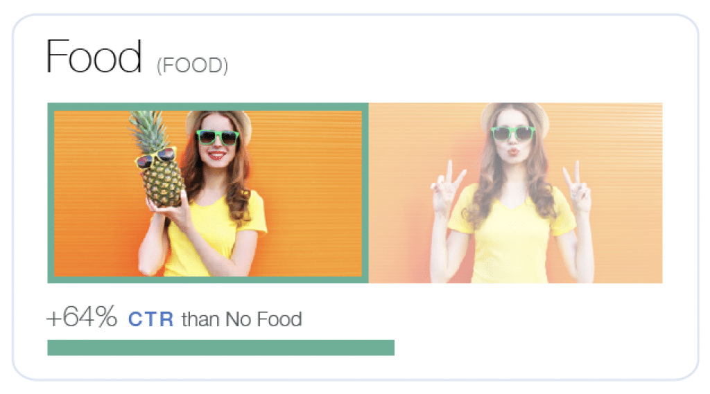
Task: Click the green sunglasses in the faded photo
Action: click(513, 133)
